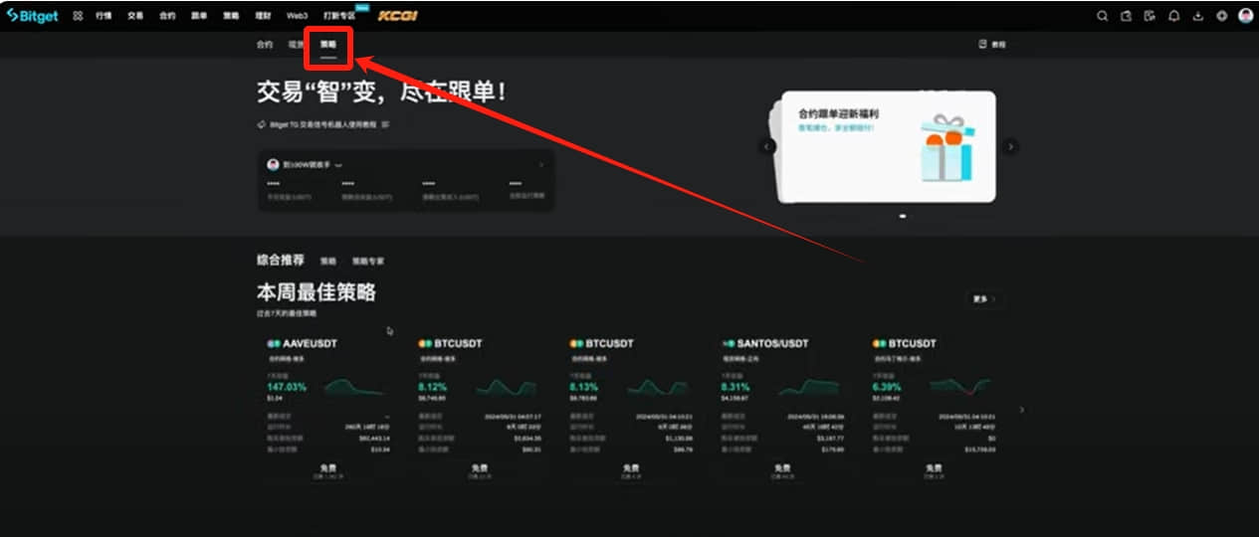
Task: Click the 更多 more button
Action: pyautogui.click(x=983, y=298)
